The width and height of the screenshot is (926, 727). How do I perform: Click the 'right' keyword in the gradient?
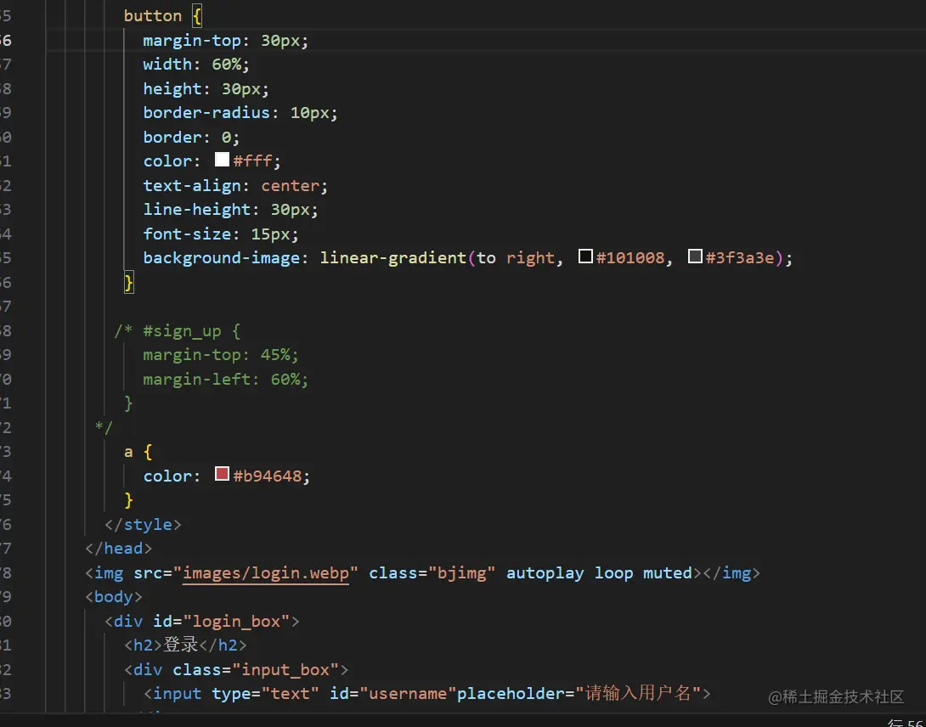[x=530, y=258]
